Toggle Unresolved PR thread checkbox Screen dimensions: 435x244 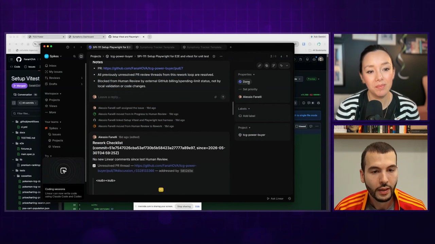[94, 166]
